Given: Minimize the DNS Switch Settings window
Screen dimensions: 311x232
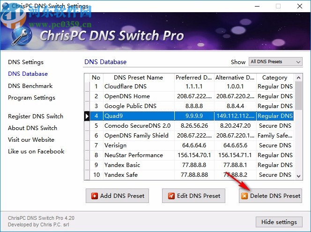Looking at the screenshot, I should coord(257,6).
